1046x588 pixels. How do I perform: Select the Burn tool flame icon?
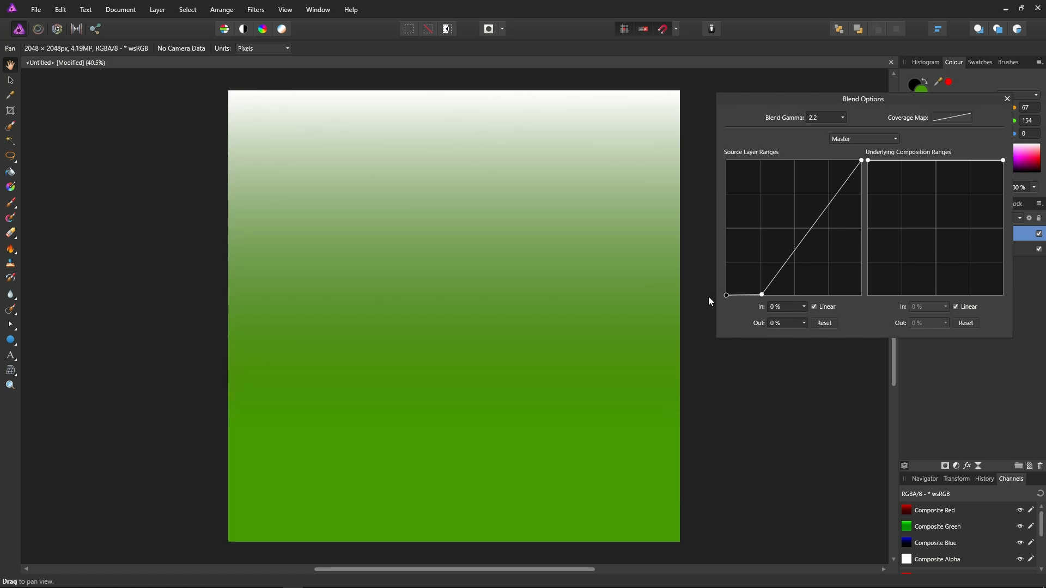pyautogui.click(x=10, y=249)
